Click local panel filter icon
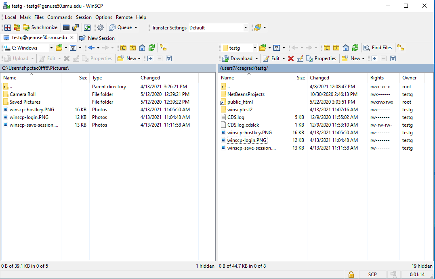Image resolution: width=435 pixels, height=279 pixels. 73,48
